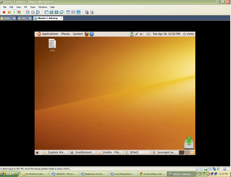Screen dimensions: 231x177
Task: Open the View menu
Action: click(19, 7)
